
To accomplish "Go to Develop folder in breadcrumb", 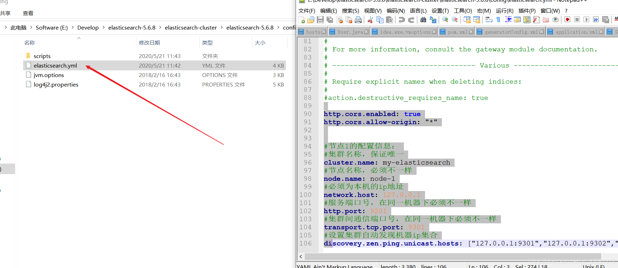I will click(88, 27).
